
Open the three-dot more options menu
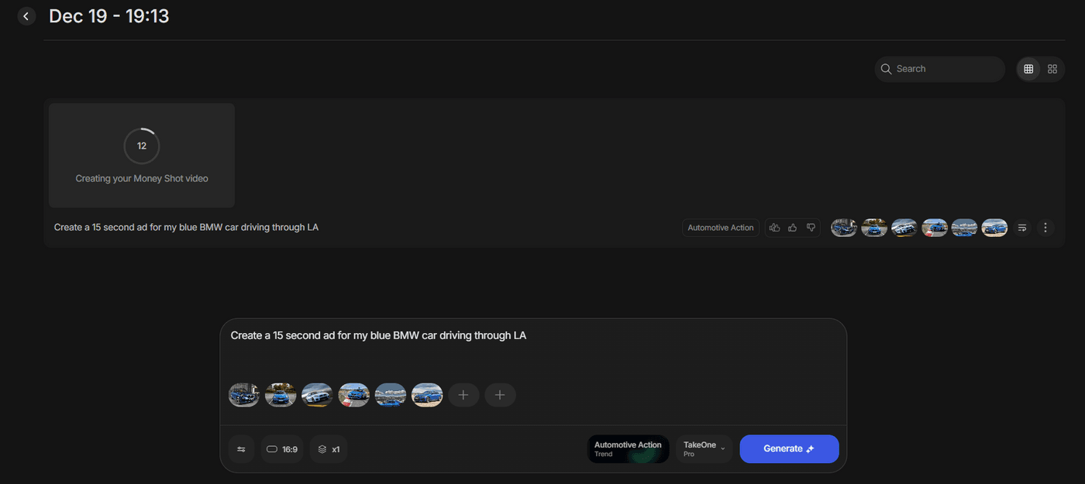tap(1045, 228)
